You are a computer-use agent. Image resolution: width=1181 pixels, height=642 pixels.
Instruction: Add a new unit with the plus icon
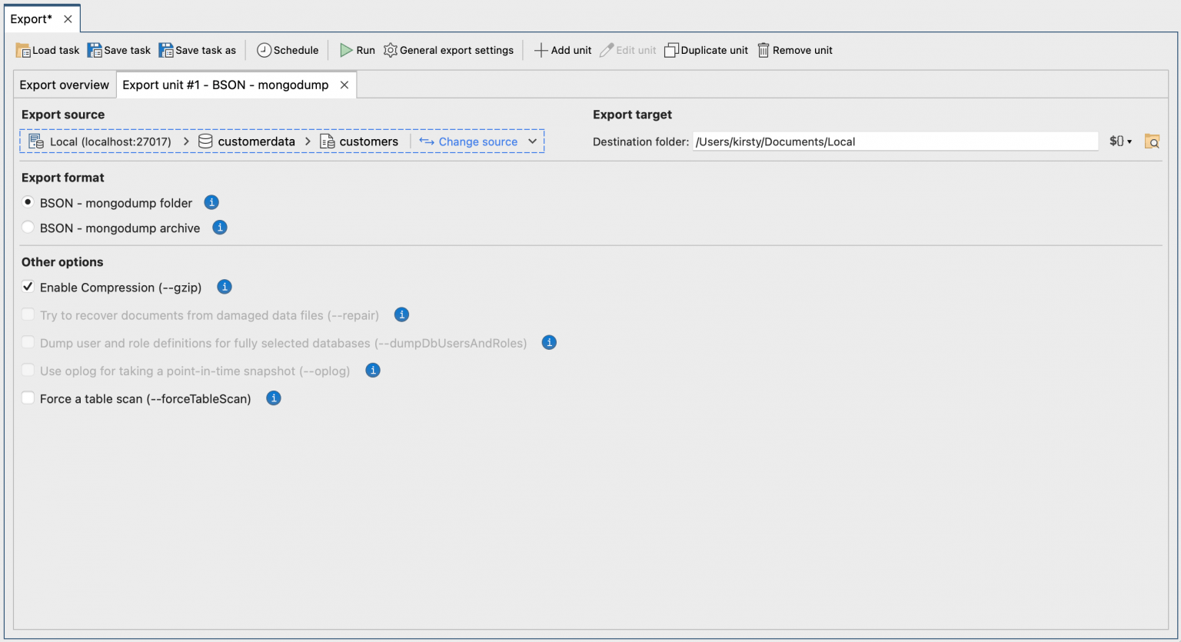[541, 49]
